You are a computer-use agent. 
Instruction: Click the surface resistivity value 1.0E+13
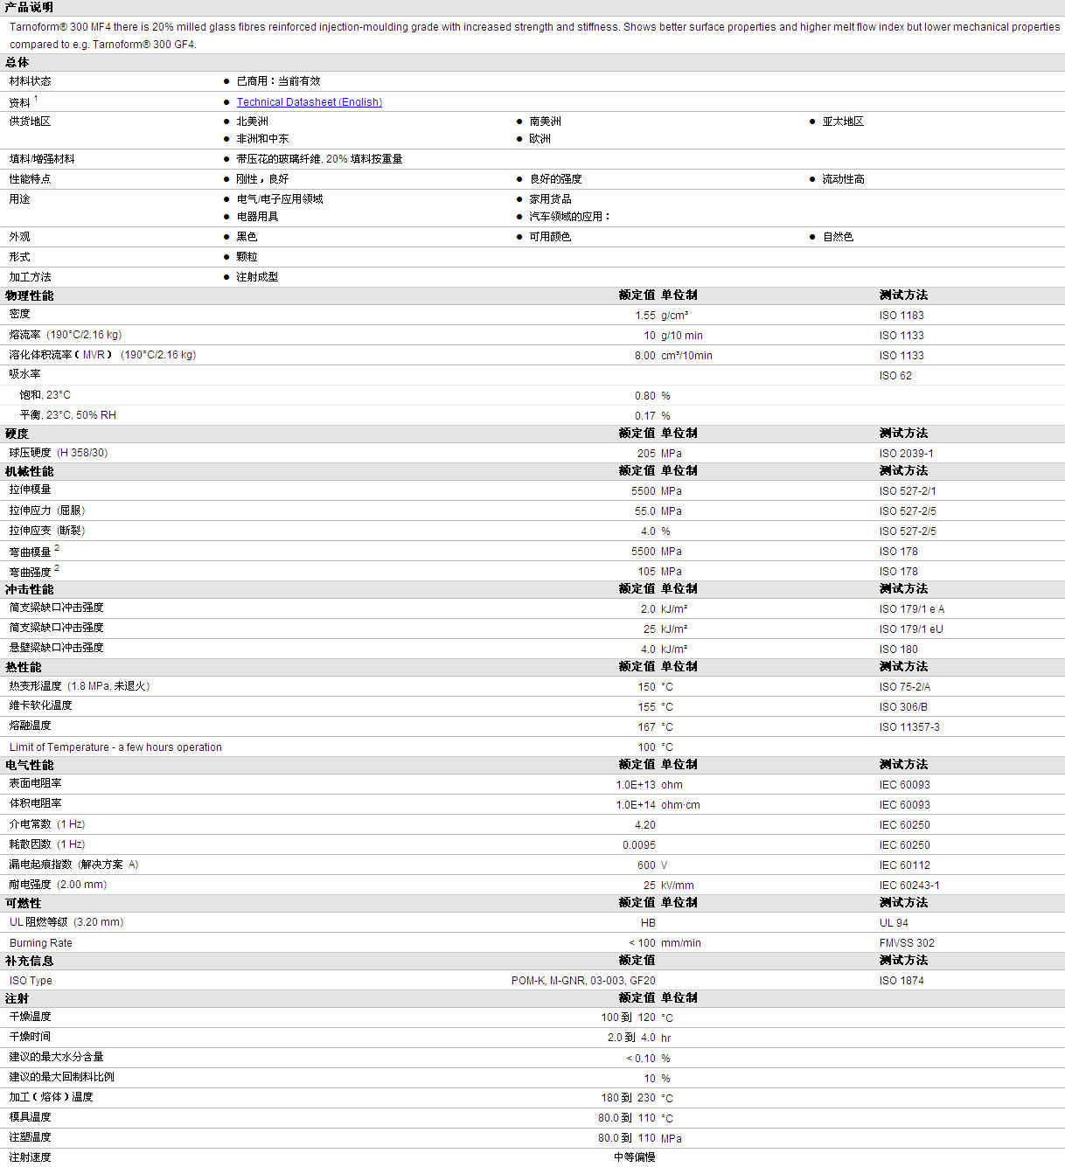pos(636,785)
